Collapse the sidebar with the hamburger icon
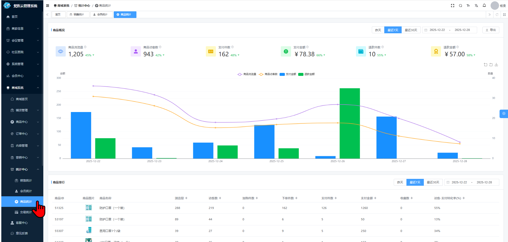This screenshot has height=242, width=508. (48, 6)
